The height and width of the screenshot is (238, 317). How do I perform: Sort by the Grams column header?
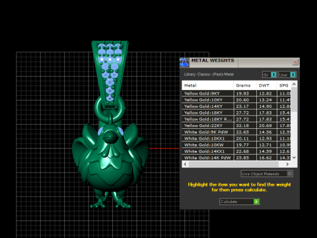(x=245, y=85)
